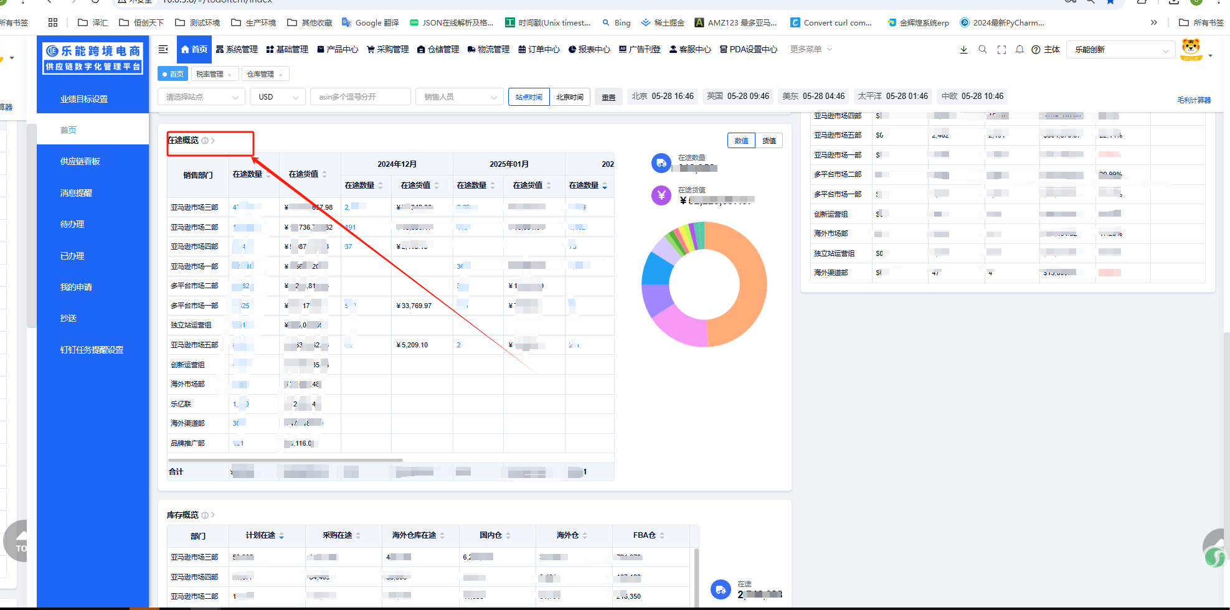The image size is (1230, 610).
Task: Select 供应链看板 in the sidebar
Action: [x=80, y=162]
